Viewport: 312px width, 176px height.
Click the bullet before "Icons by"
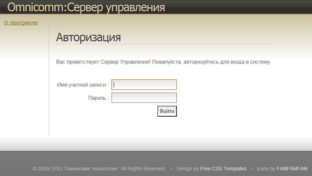pos(252,169)
